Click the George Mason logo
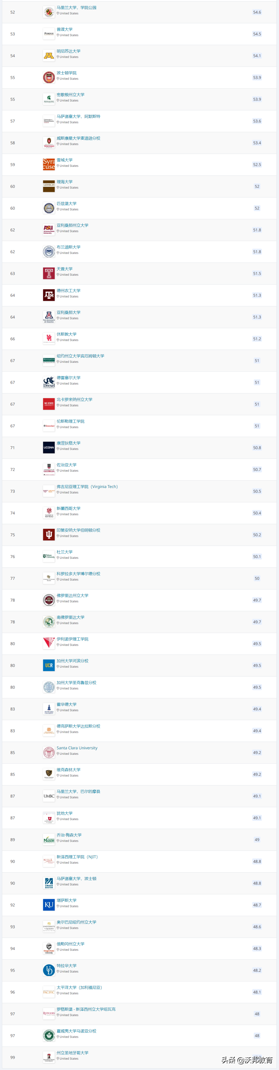Screen dimensions: 279x1070 tap(49, 840)
